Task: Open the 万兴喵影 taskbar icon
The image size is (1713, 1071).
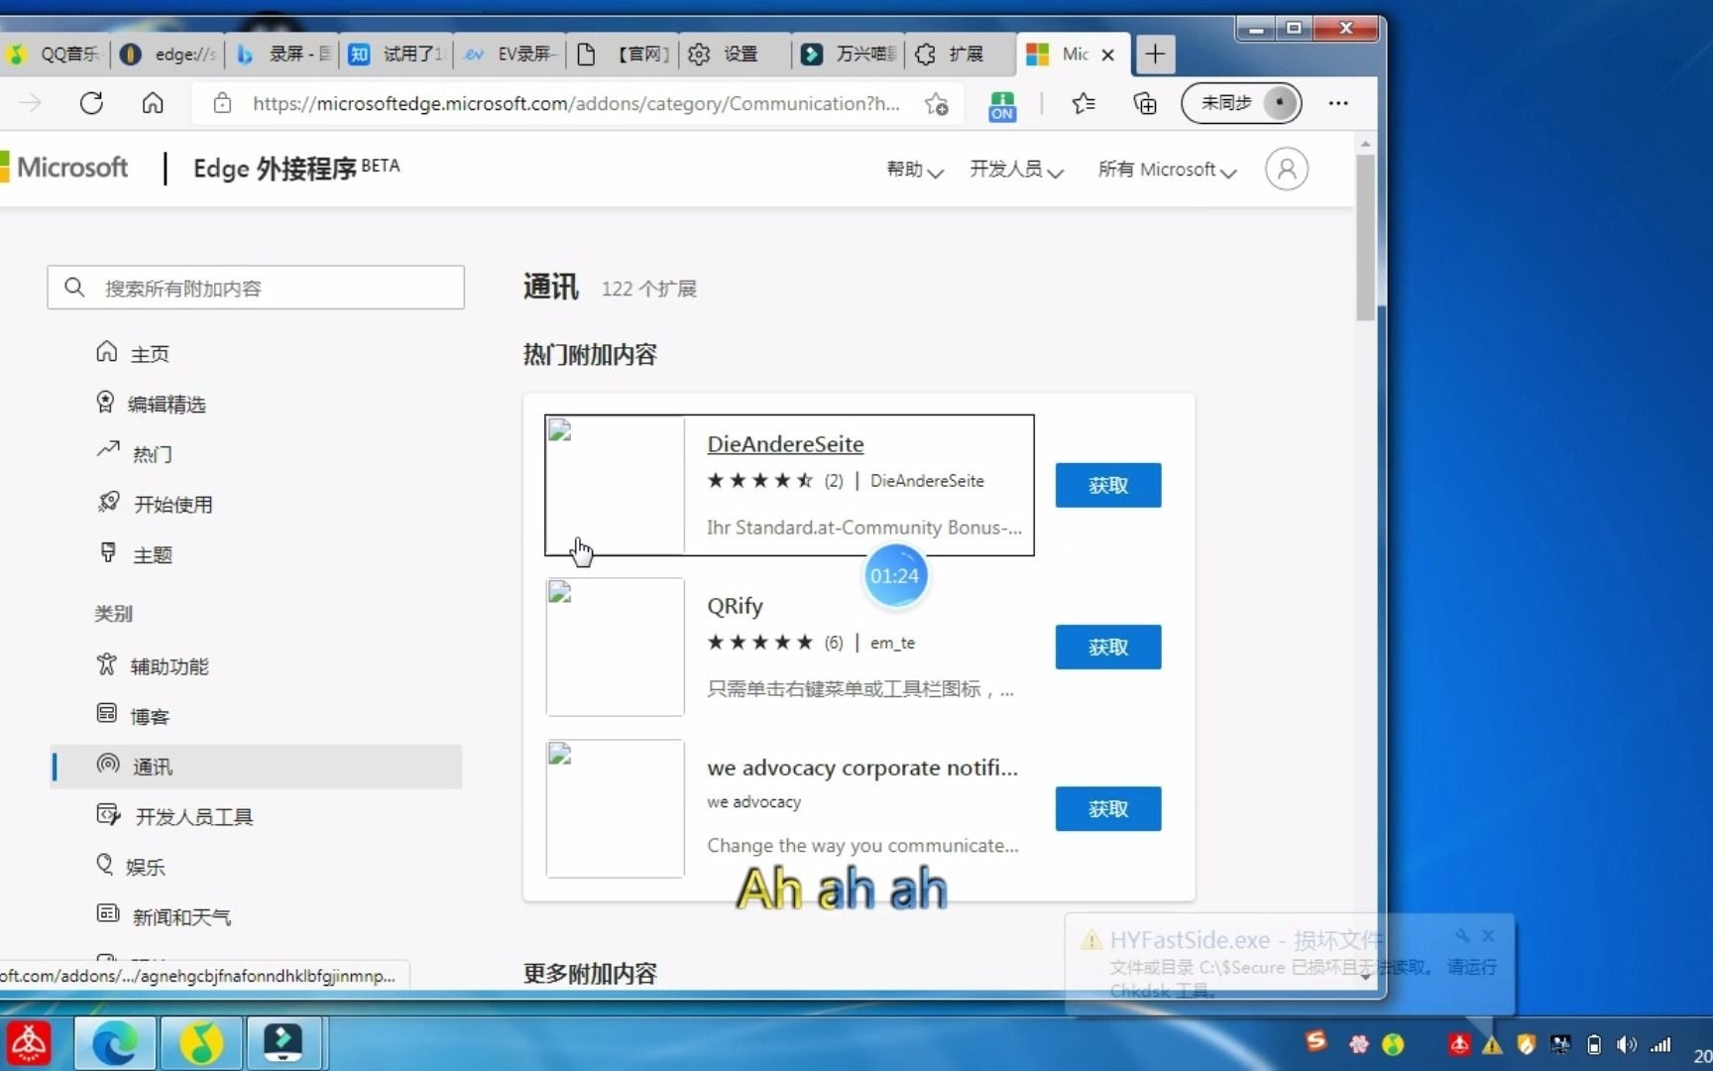Action: [x=284, y=1043]
